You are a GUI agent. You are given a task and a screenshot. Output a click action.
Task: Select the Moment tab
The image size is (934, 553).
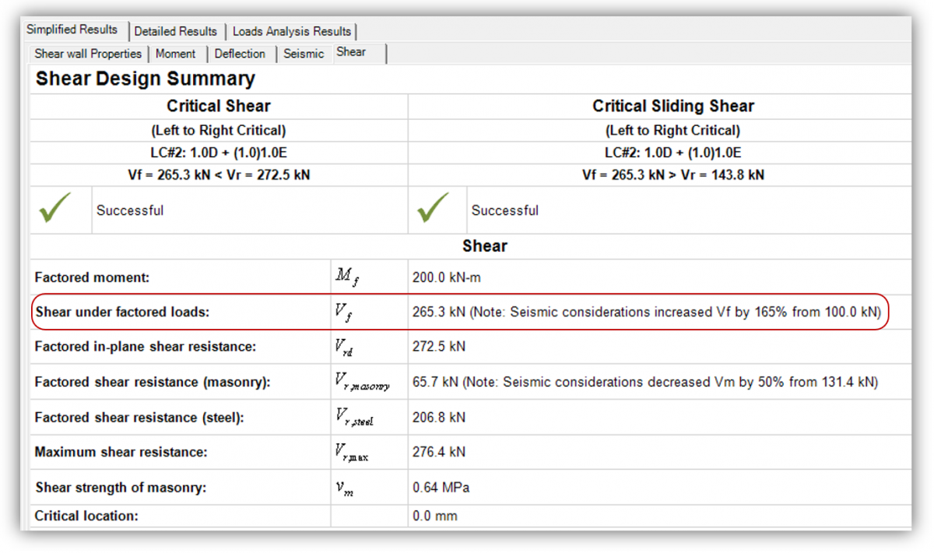pyautogui.click(x=176, y=54)
